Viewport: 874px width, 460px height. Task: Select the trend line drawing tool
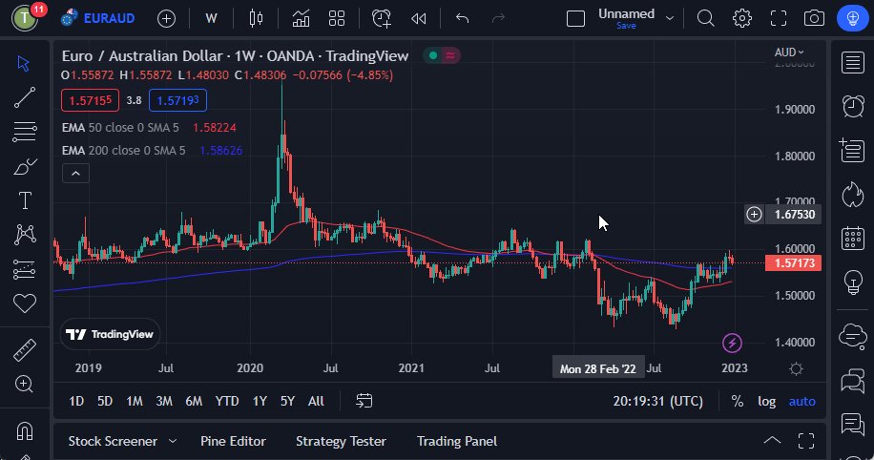[25, 96]
